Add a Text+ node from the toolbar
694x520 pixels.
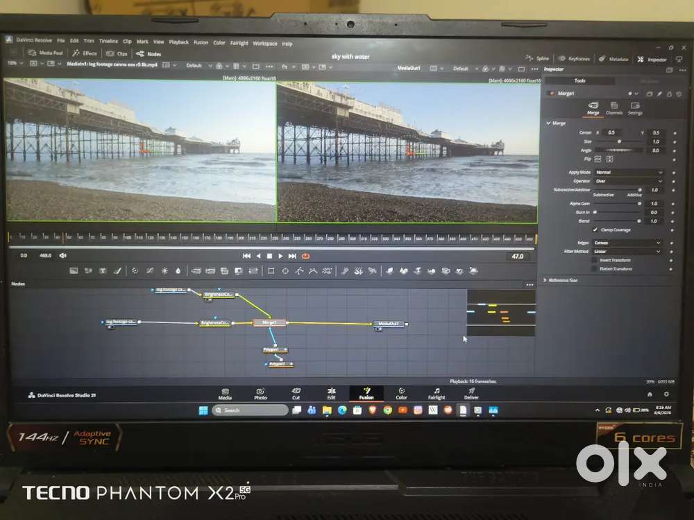(103, 270)
